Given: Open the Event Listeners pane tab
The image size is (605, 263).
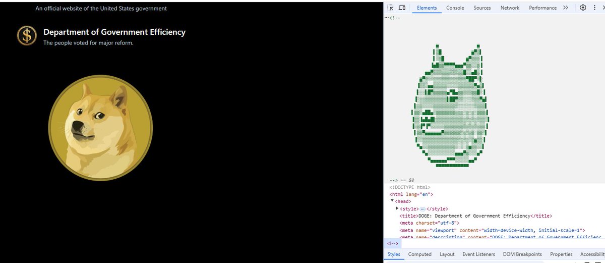Looking at the screenshot, I should click(x=478, y=254).
